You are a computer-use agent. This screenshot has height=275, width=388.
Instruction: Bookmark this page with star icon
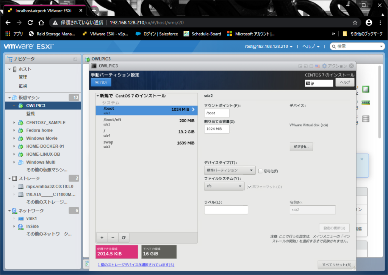355,23
